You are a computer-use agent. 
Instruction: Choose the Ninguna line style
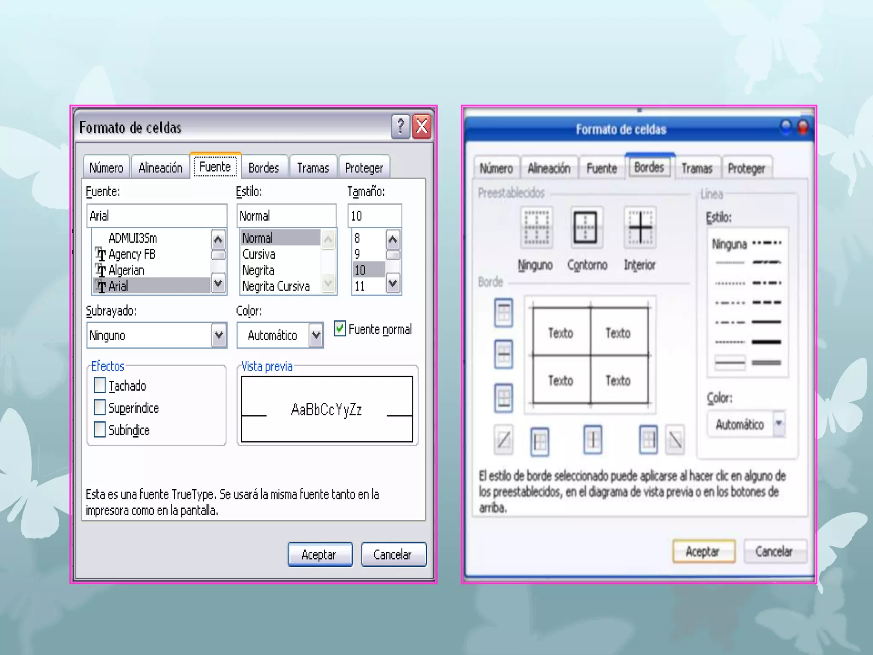point(729,244)
